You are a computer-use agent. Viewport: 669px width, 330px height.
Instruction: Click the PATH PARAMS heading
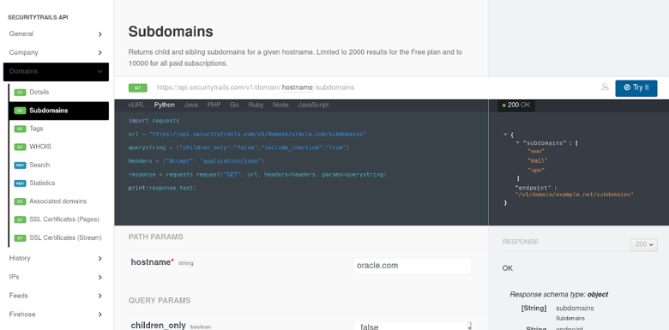[156, 237]
